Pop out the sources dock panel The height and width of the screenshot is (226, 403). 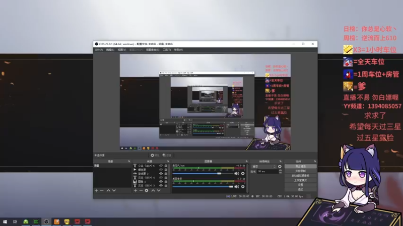point(168,161)
